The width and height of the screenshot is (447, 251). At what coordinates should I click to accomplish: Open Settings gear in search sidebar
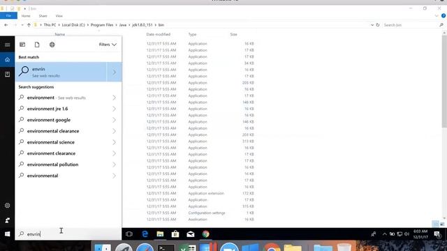8,206
